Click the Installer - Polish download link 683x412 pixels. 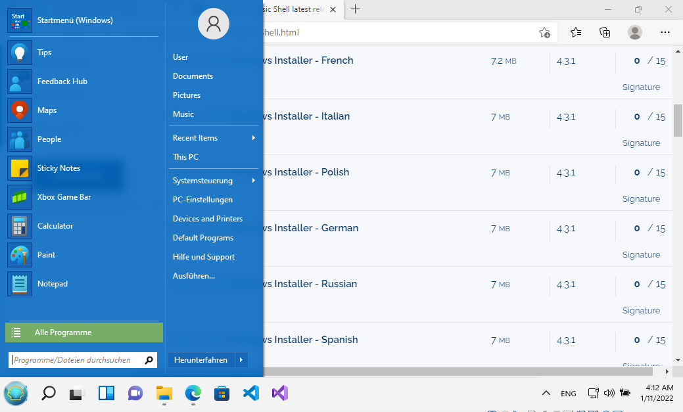[x=306, y=172]
